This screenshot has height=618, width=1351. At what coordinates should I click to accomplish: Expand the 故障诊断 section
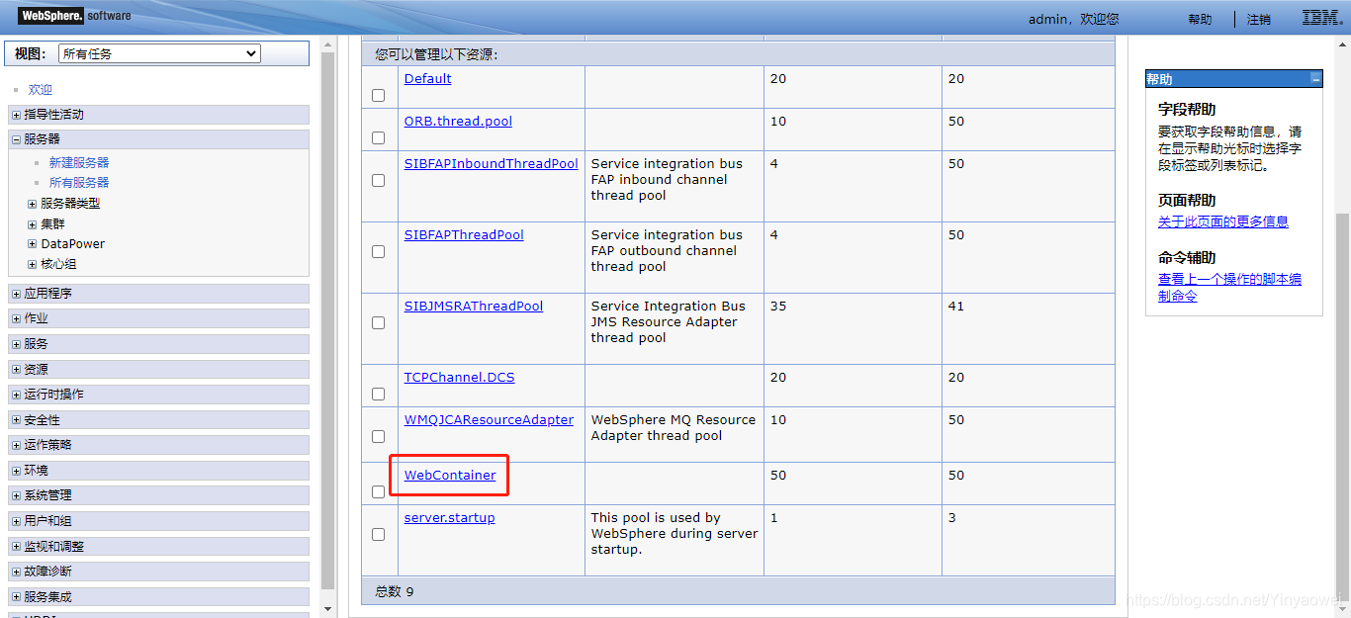[16, 572]
